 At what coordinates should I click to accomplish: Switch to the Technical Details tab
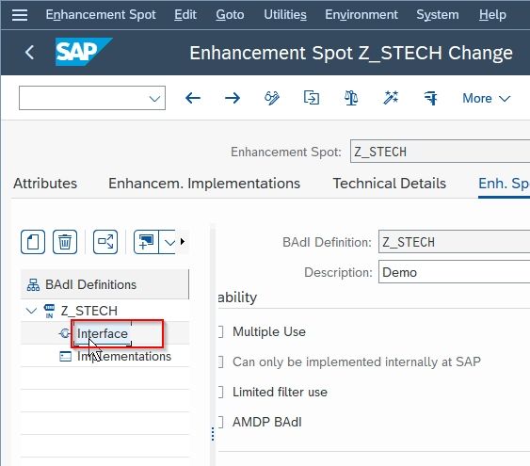[x=390, y=184]
